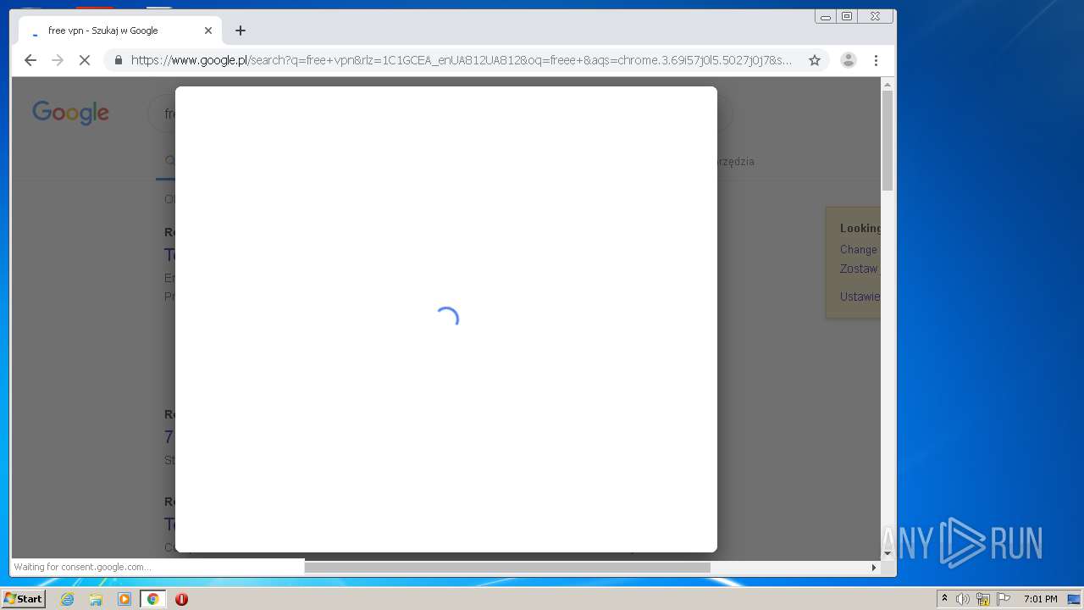The image size is (1084, 610).
Task: Click the status text 'Waiting for consent.google.com...'
Action: point(82,567)
